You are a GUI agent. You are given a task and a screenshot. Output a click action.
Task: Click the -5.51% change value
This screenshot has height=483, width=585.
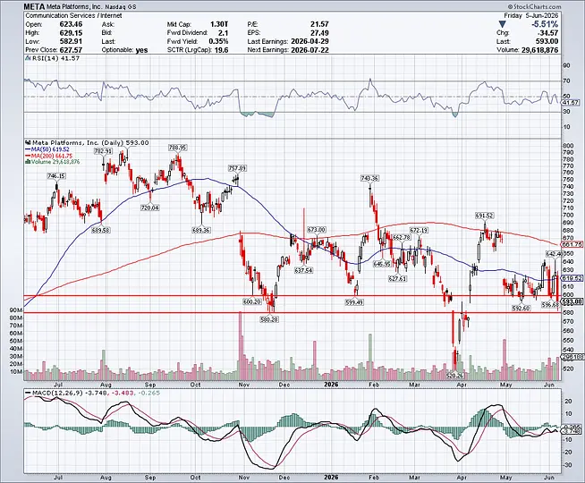[x=545, y=25]
